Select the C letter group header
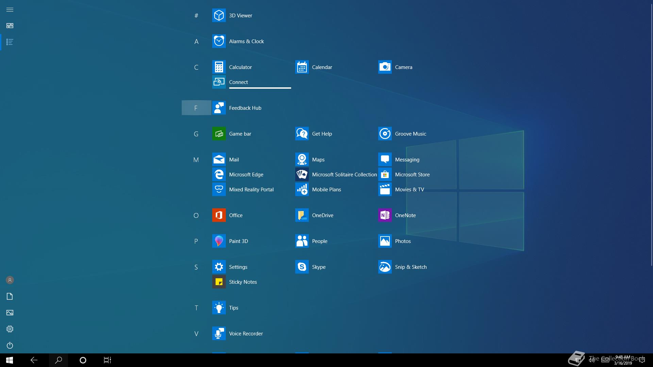Image resolution: width=653 pixels, height=367 pixels. tap(196, 67)
